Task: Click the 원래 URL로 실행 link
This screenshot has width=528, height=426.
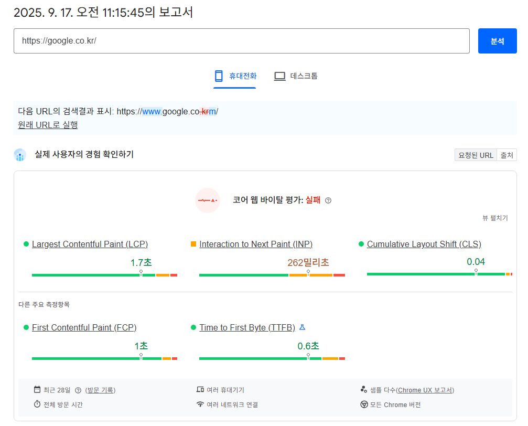Action: [48, 125]
